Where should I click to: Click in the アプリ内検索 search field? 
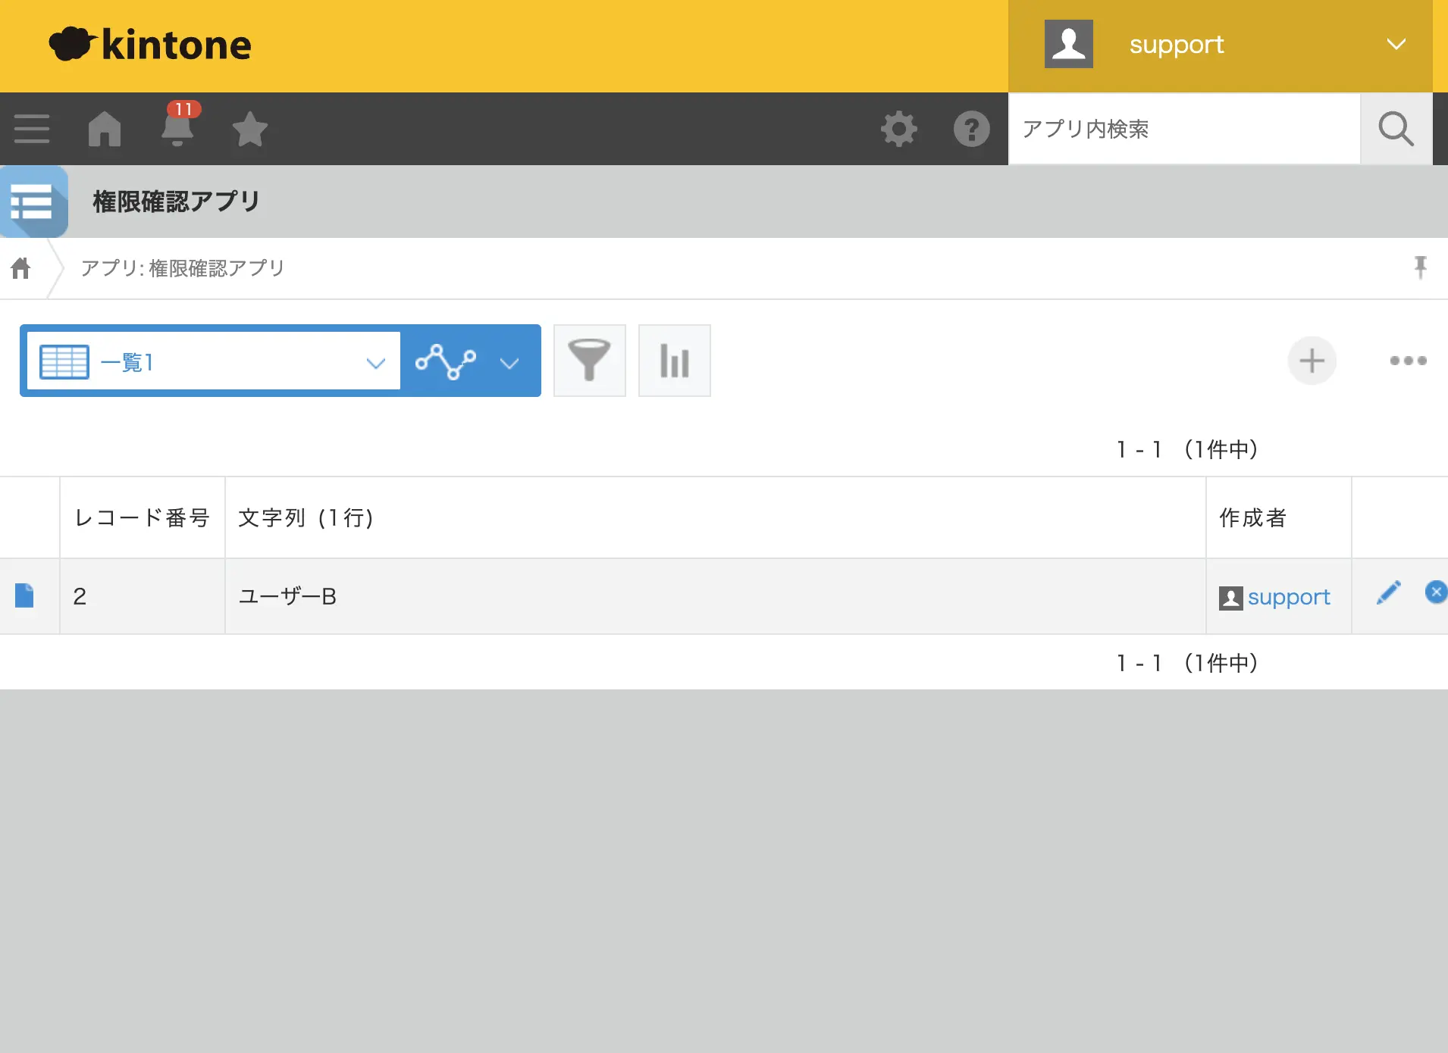point(1184,129)
